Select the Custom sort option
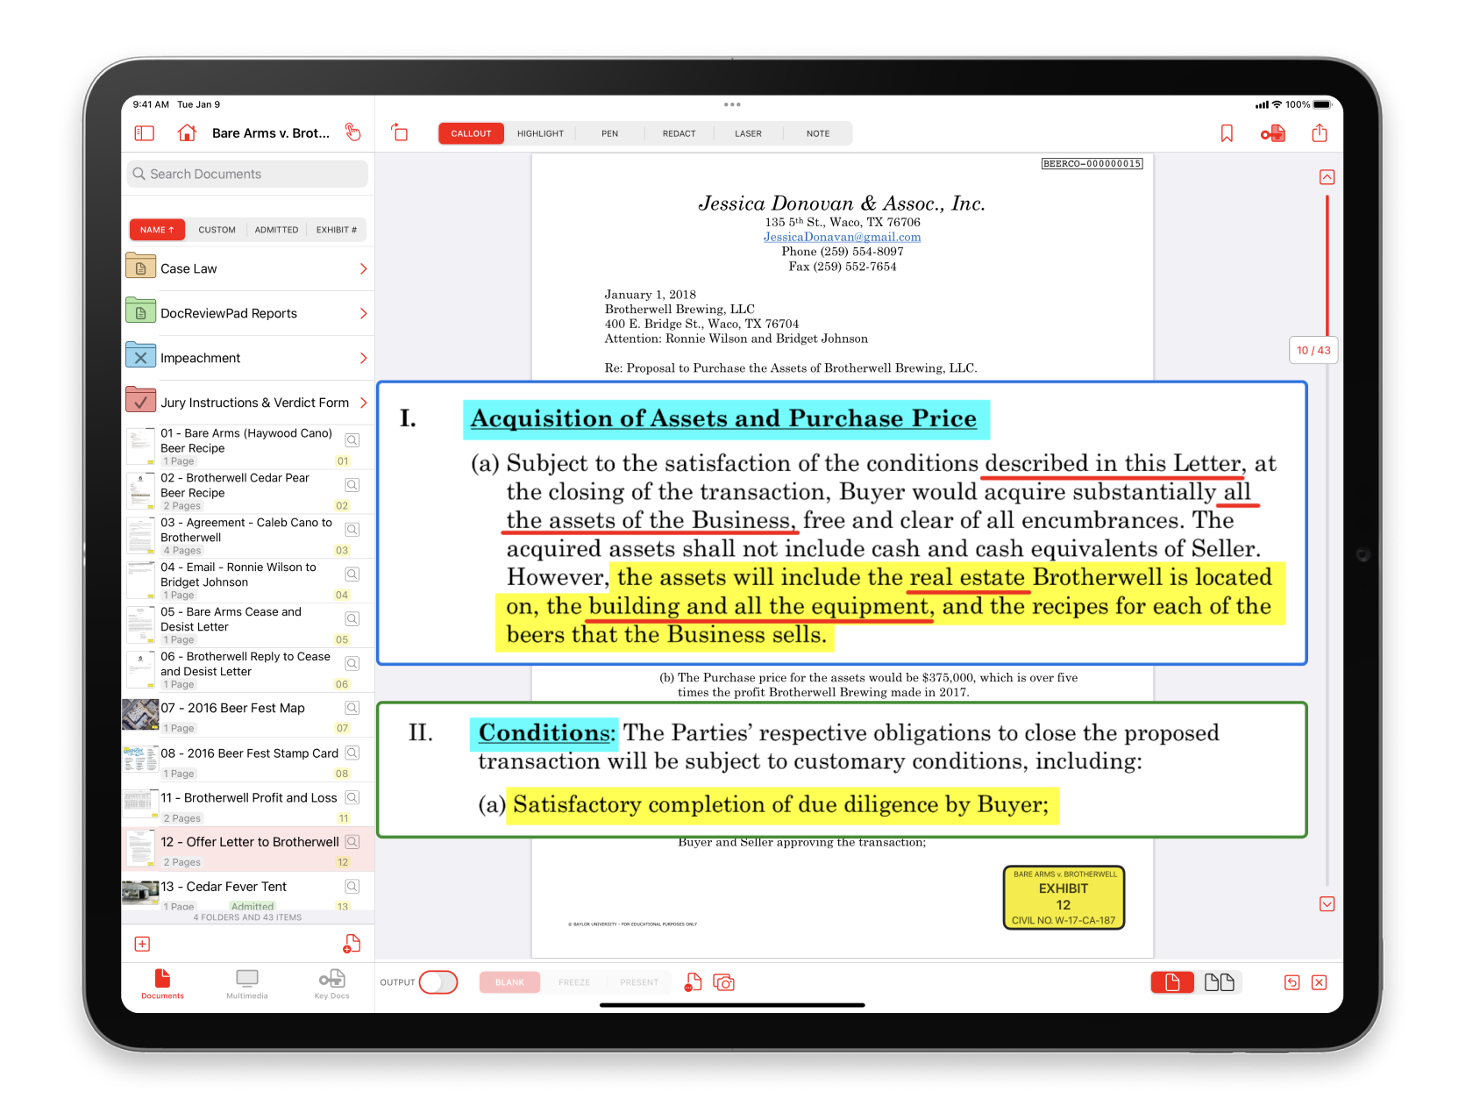Screen dimensions: 1473x1106 (217, 229)
